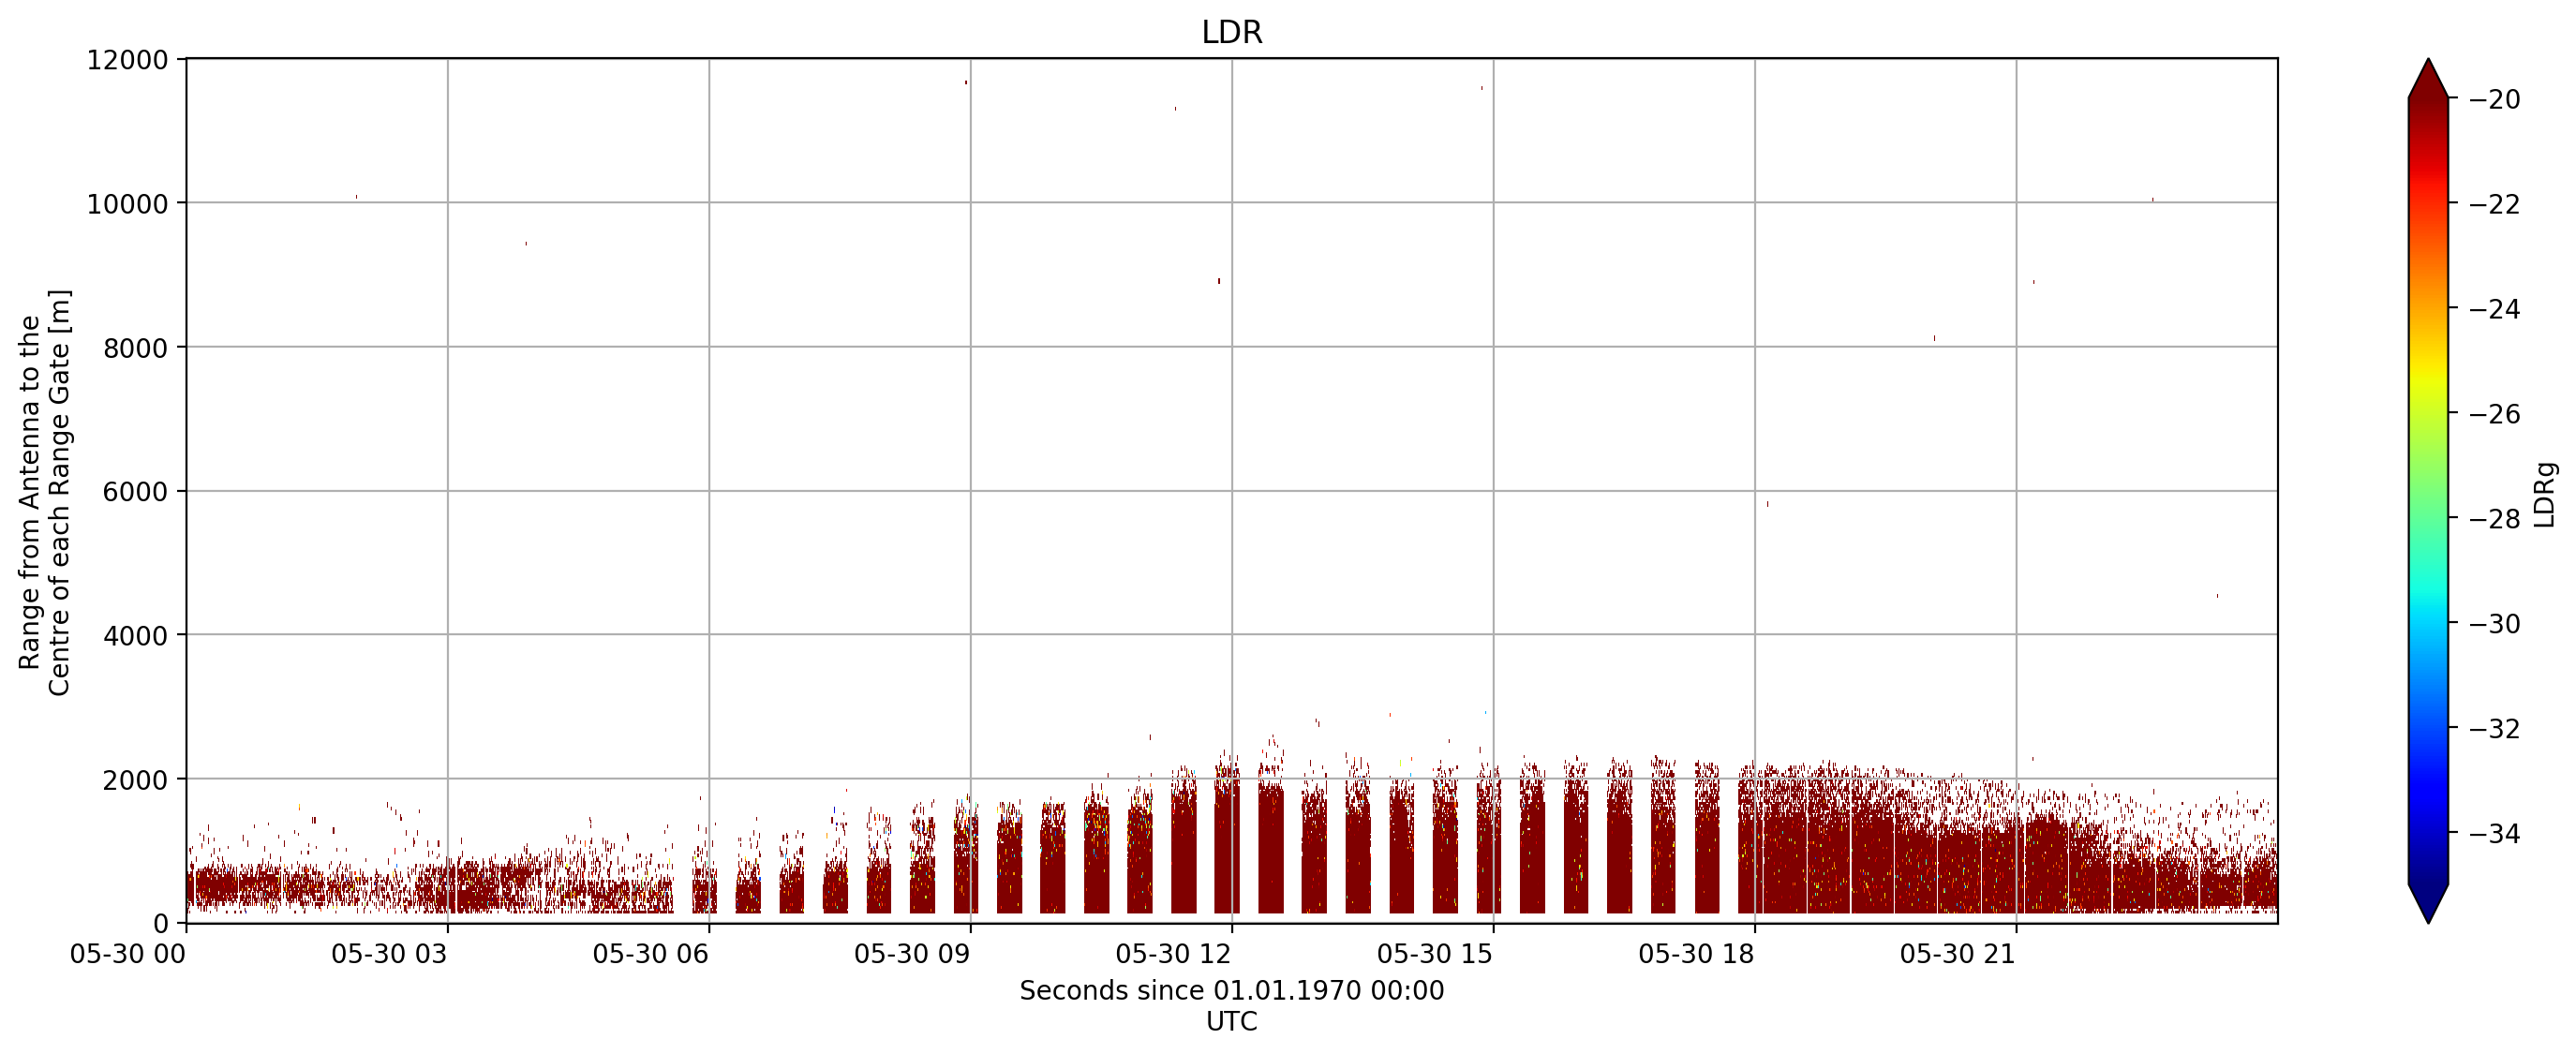Click the dark blue bottom colorbar arrow

click(2428, 903)
